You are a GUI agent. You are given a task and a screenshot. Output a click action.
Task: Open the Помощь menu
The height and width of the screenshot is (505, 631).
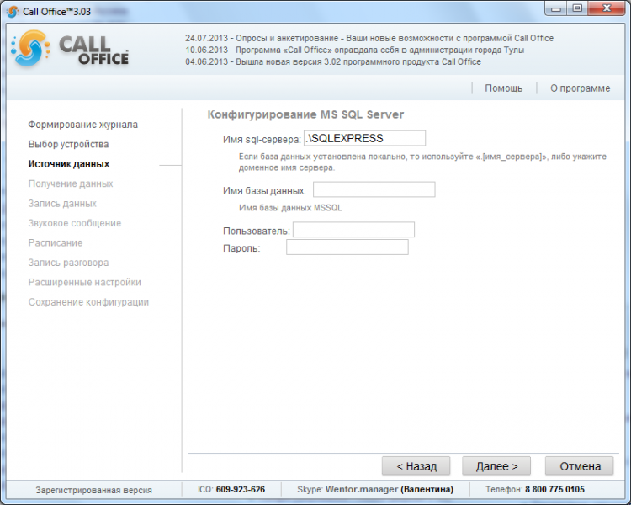pyautogui.click(x=503, y=88)
